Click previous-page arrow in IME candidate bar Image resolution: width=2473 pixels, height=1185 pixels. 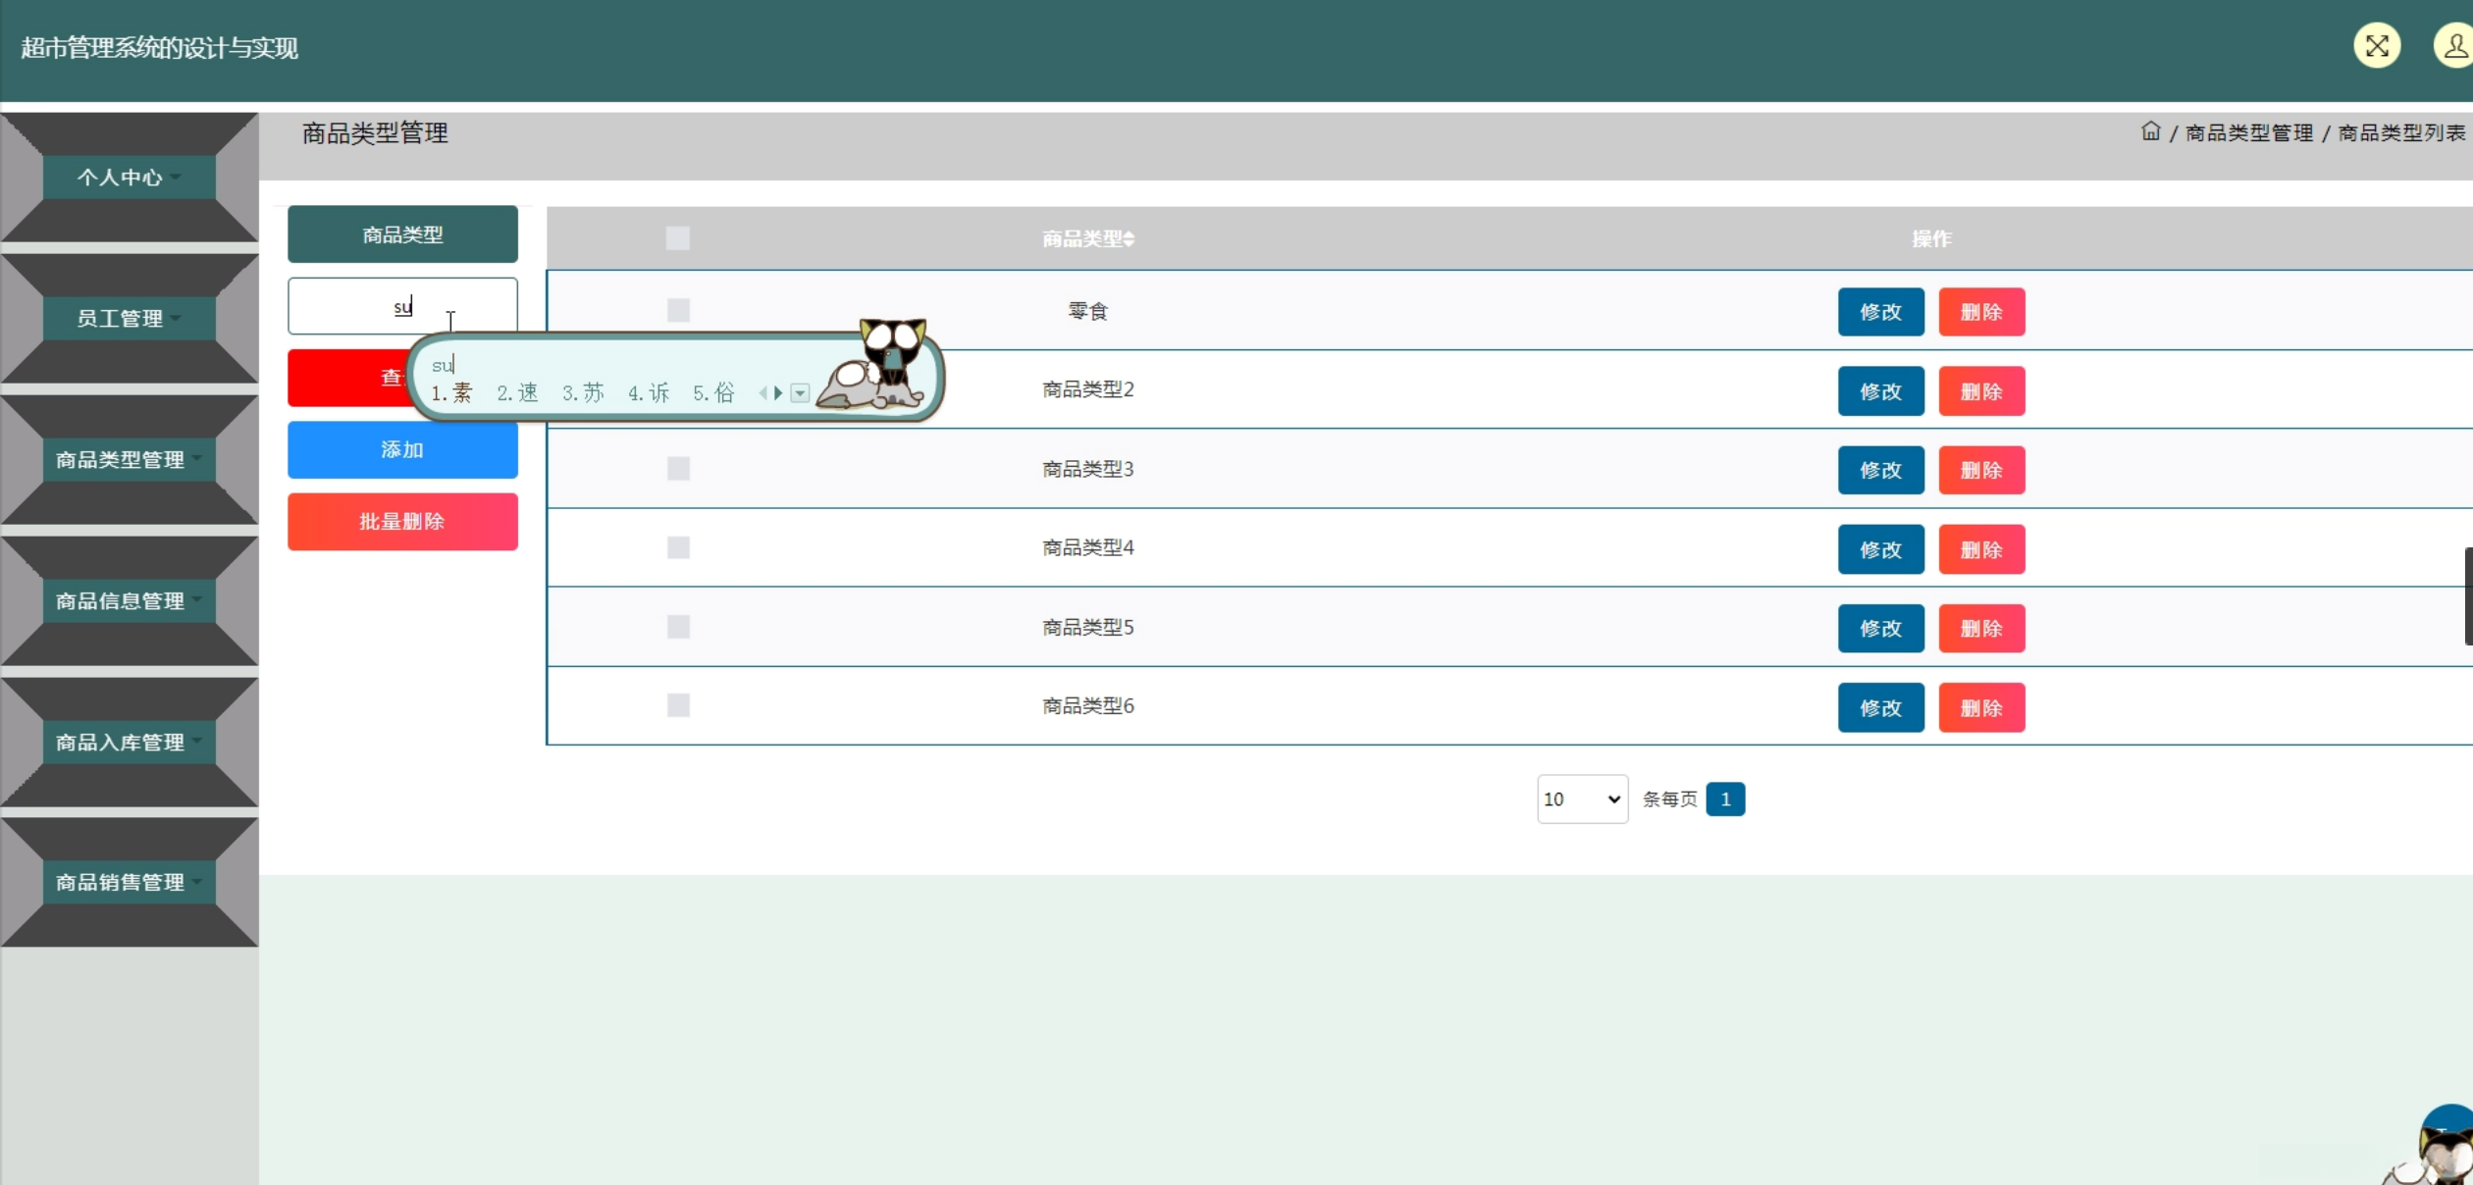click(763, 393)
